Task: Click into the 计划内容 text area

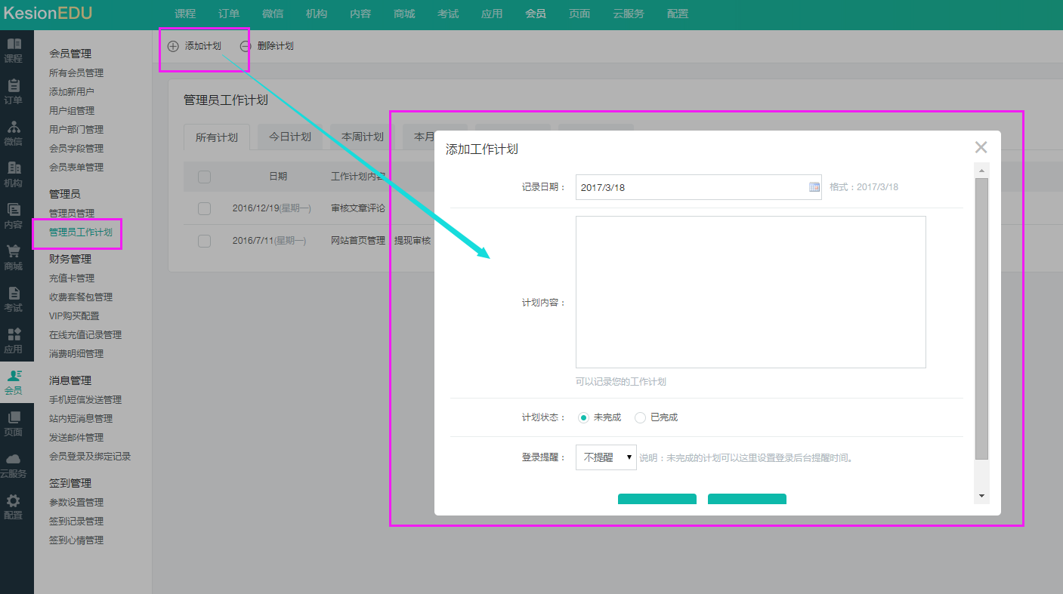Action: click(x=750, y=292)
